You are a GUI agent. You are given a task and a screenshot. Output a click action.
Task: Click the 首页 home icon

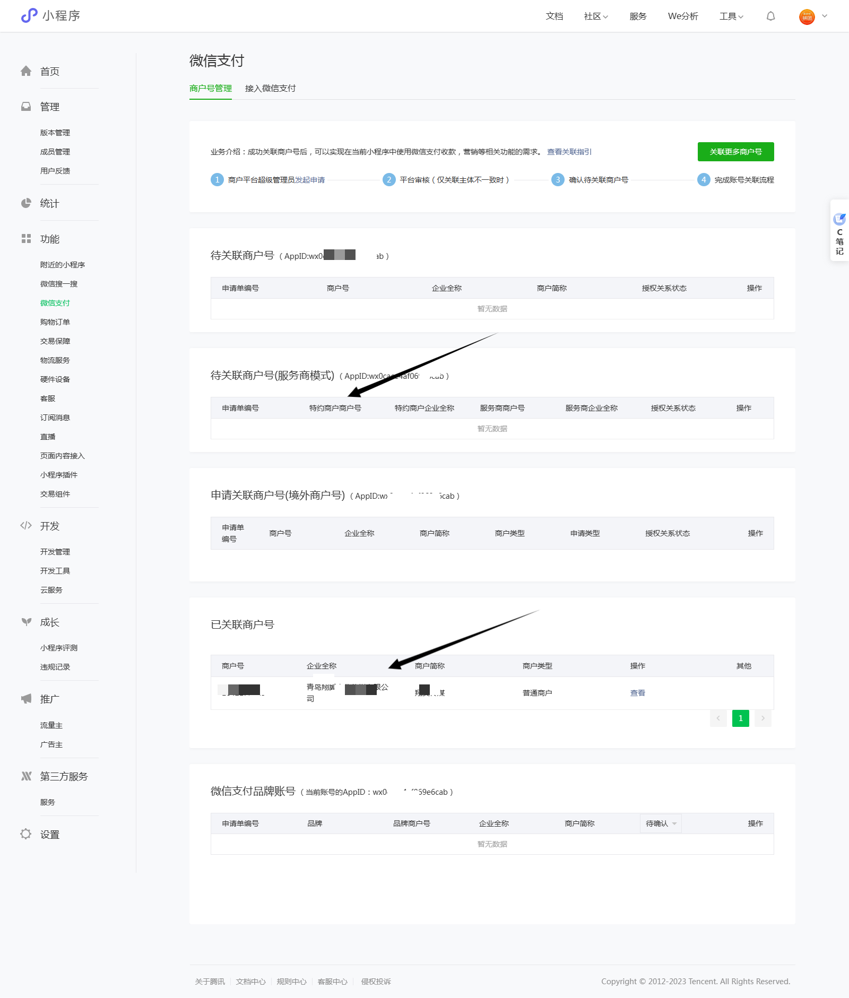26,71
